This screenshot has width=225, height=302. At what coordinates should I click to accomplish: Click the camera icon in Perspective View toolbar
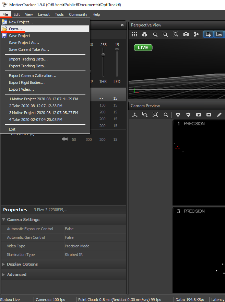click(186, 34)
